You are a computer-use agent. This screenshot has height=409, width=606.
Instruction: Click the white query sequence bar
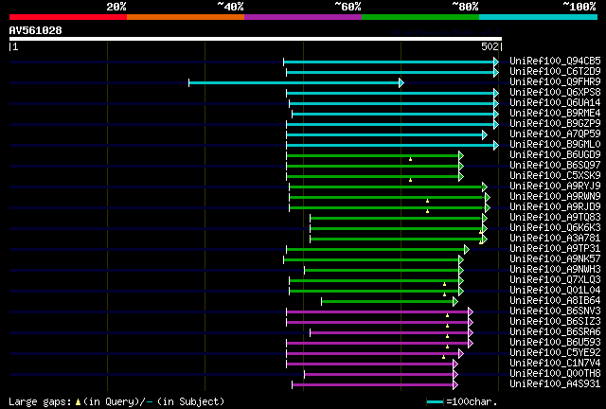click(x=256, y=39)
